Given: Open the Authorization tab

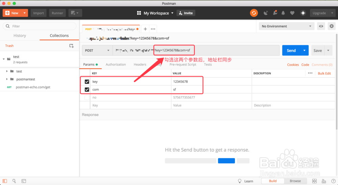Looking at the screenshot, I should [116, 64].
